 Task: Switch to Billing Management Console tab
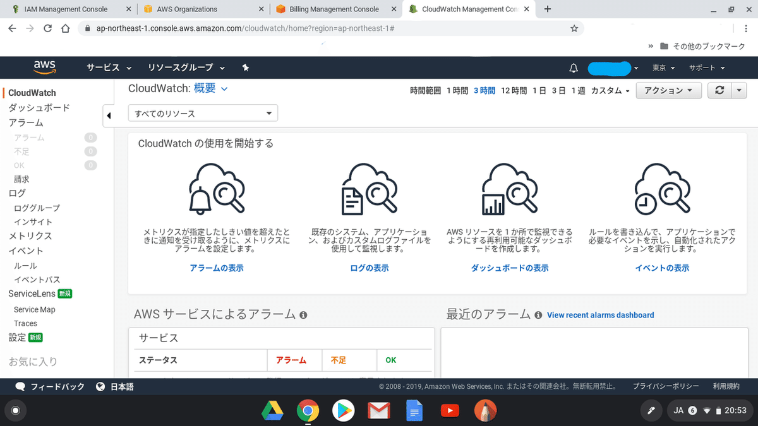click(337, 9)
